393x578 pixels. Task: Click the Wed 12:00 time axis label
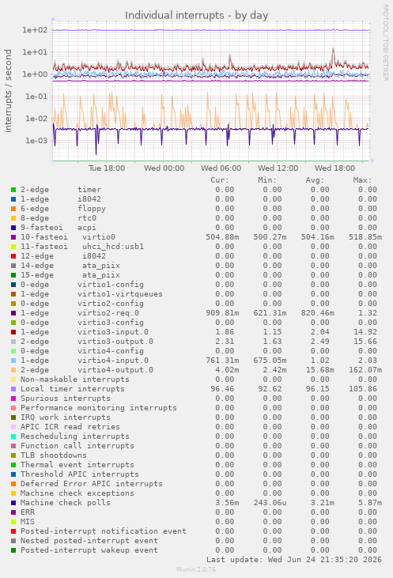tap(278, 168)
